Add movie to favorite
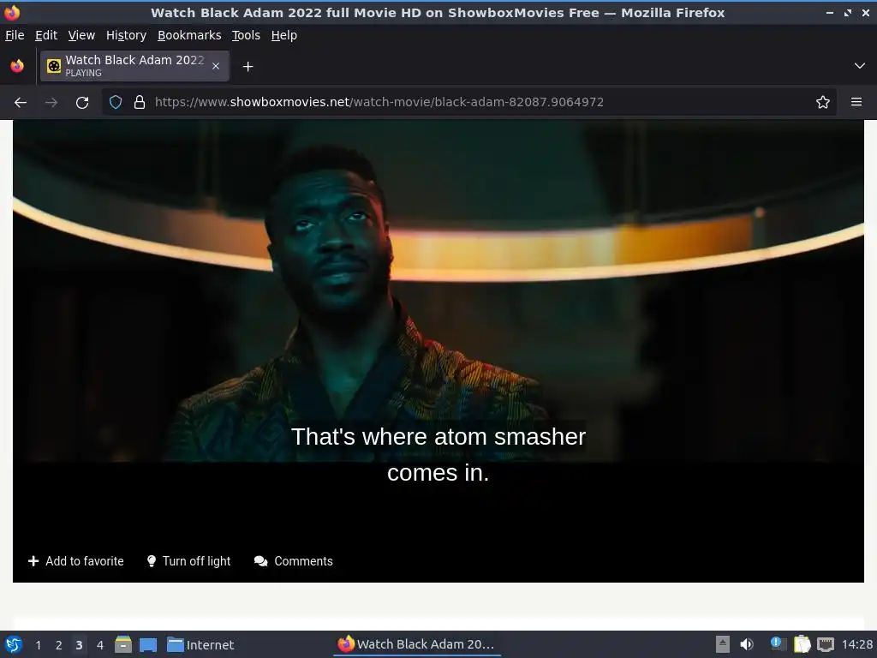 (x=76, y=561)
